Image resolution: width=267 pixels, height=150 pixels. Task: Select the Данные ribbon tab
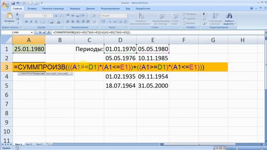(x=90, y=8)
